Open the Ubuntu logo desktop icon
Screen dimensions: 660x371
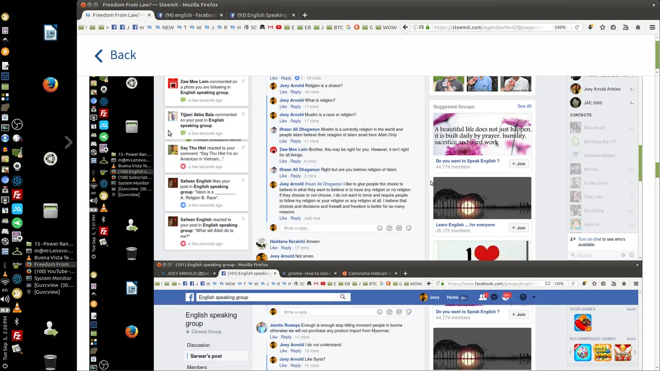(x=51, y=159)
